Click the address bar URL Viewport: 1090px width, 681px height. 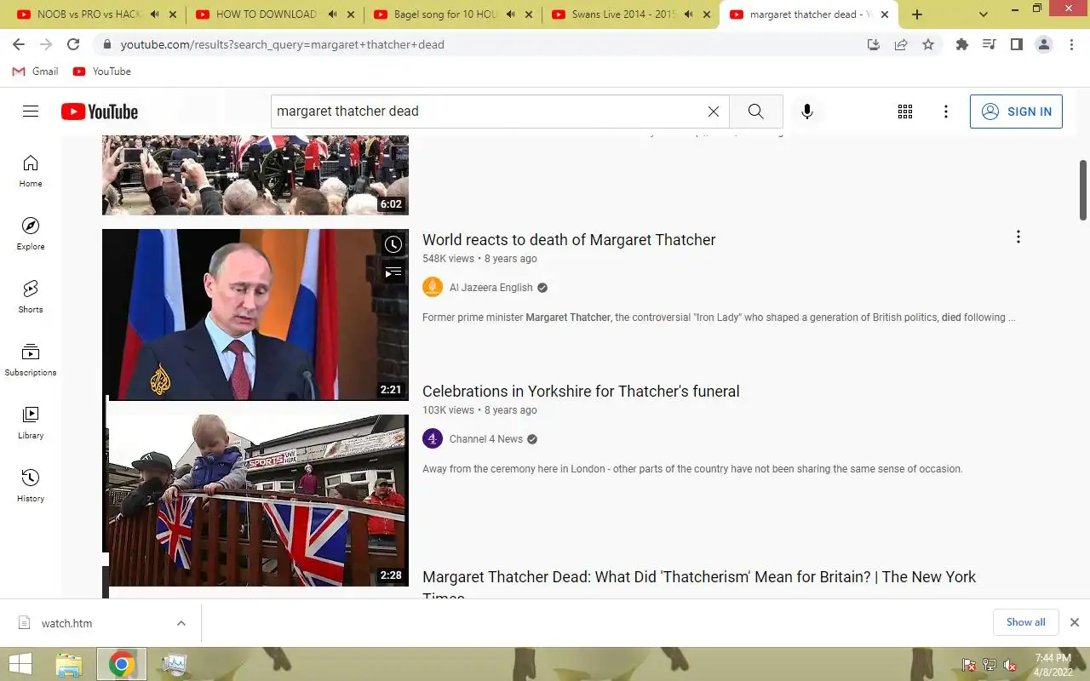pyautogui.click(x=283, y=44)
